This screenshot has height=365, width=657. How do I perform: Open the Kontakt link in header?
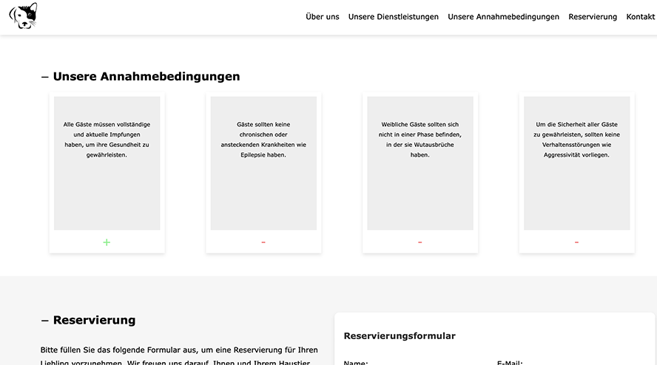point(640,17)
